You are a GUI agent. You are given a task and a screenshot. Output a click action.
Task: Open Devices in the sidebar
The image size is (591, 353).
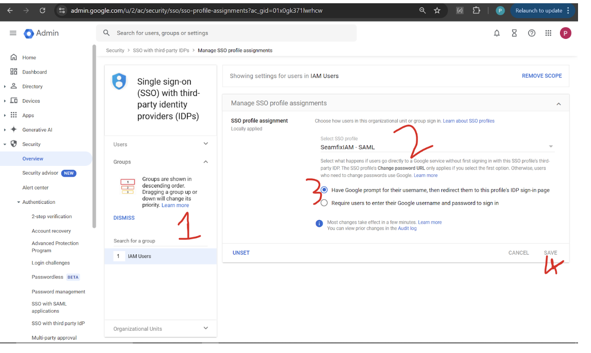coord(31,101)
